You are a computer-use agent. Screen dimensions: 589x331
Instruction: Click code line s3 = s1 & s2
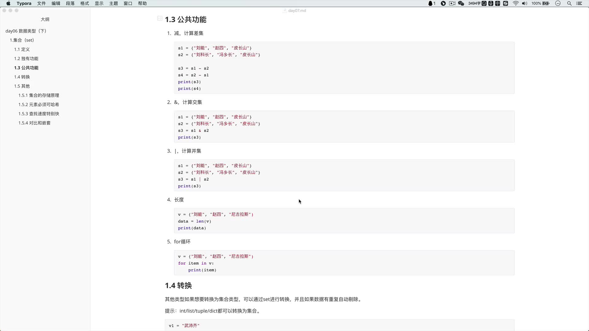tap(193, 131)
